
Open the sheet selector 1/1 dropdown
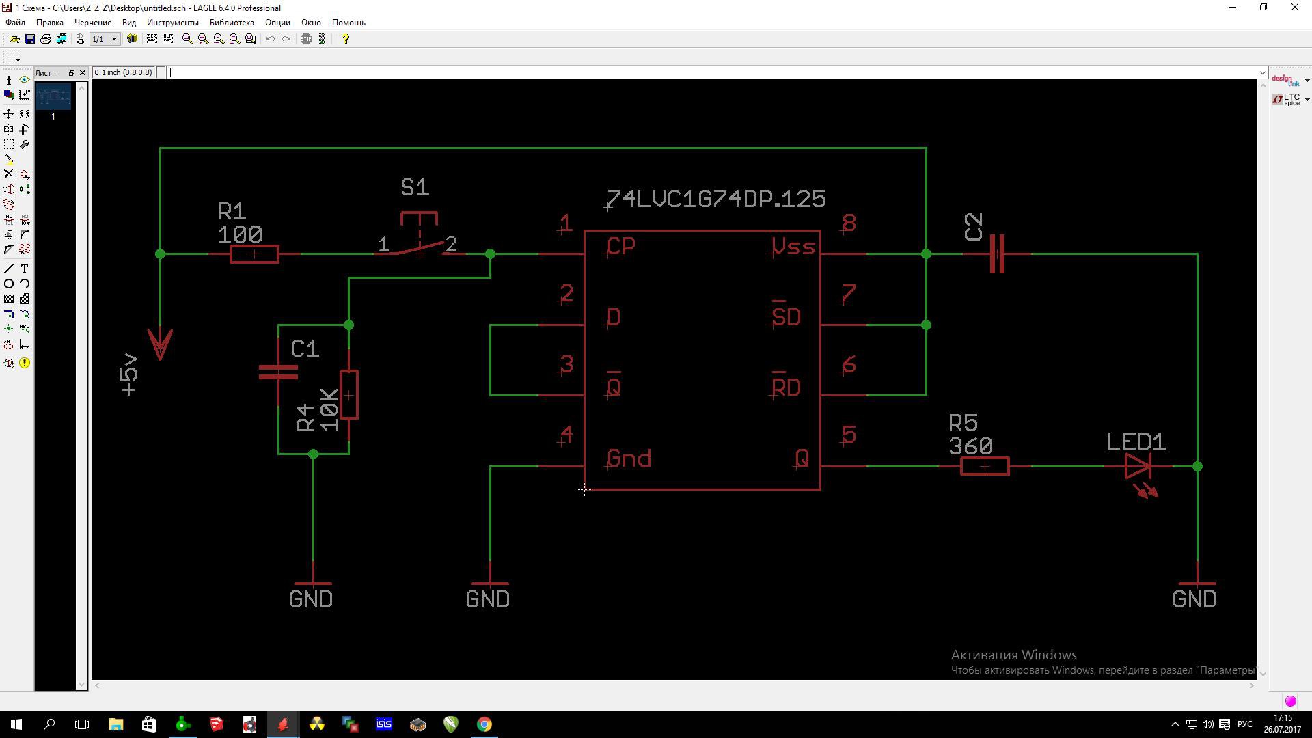point(114,39)
